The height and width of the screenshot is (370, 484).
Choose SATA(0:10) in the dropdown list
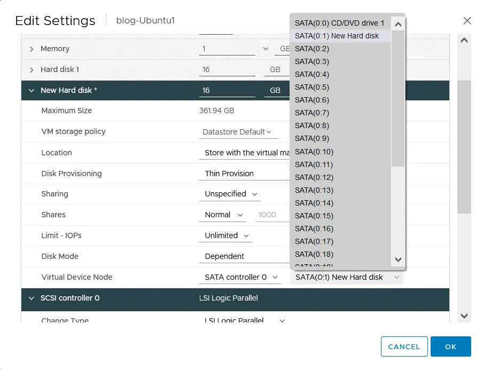314,152
